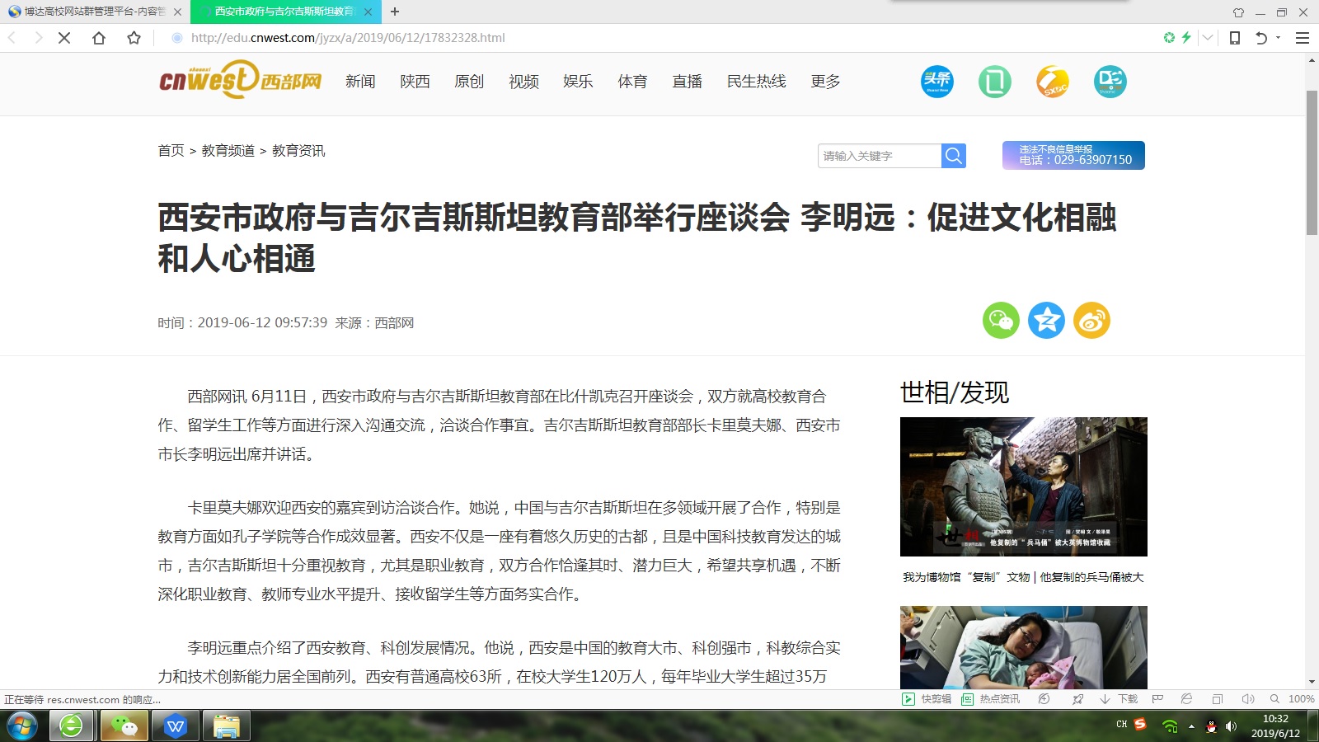Open the 民生热线 nav link
Image resolution: width=1319 pixels, height=742 pixels.
pyautogui.click(x=756, y=82)
